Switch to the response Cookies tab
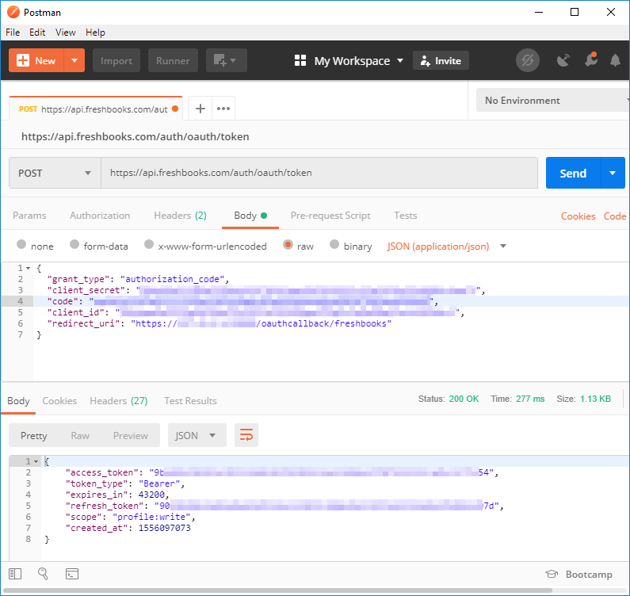The width and height of the screenshot is (630, 596). [x=59, y=401]
